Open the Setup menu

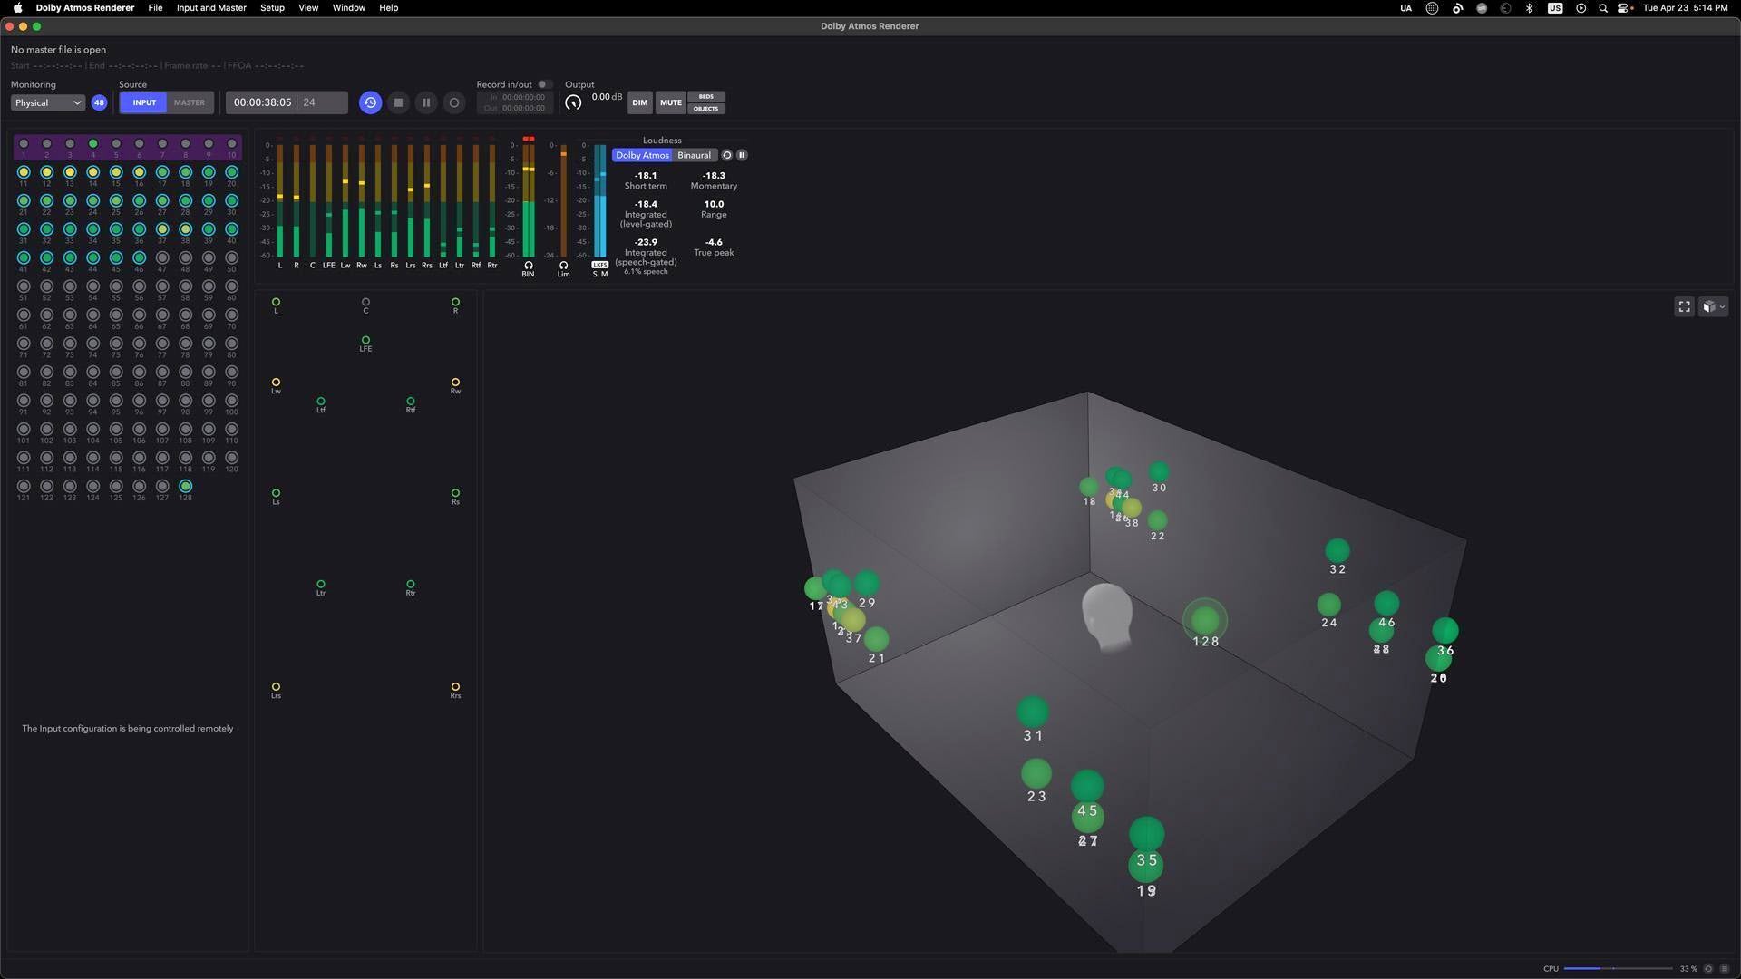point(272,7)
